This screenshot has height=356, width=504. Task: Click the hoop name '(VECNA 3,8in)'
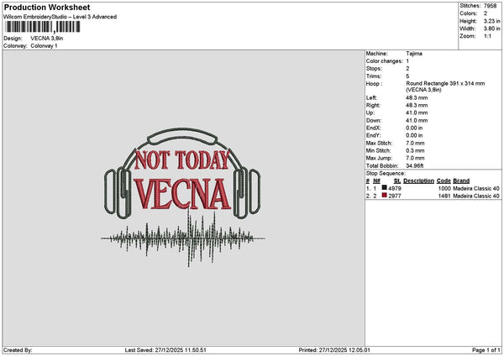[423, 90]
